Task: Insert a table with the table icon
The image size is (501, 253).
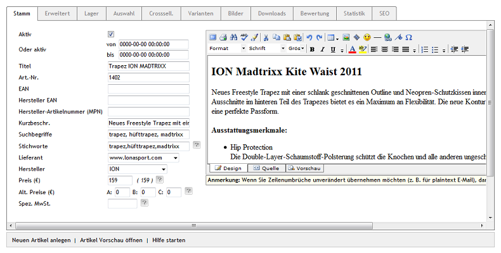Action: (331, 37)
